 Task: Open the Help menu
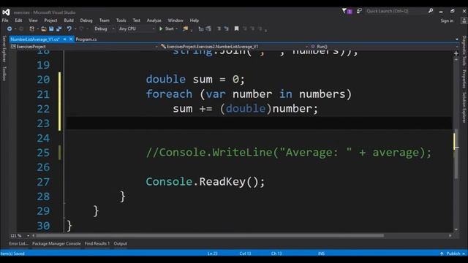coord(195,20)
